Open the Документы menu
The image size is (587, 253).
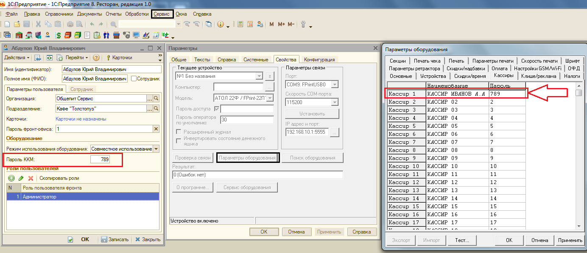coord(89,14)
